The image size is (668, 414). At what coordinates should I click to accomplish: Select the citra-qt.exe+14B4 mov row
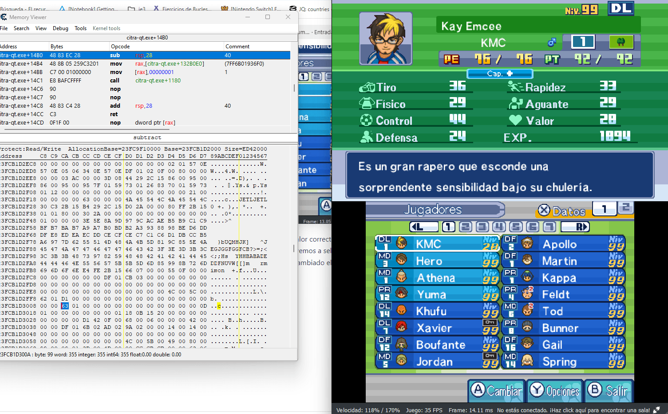click(145, 64)
